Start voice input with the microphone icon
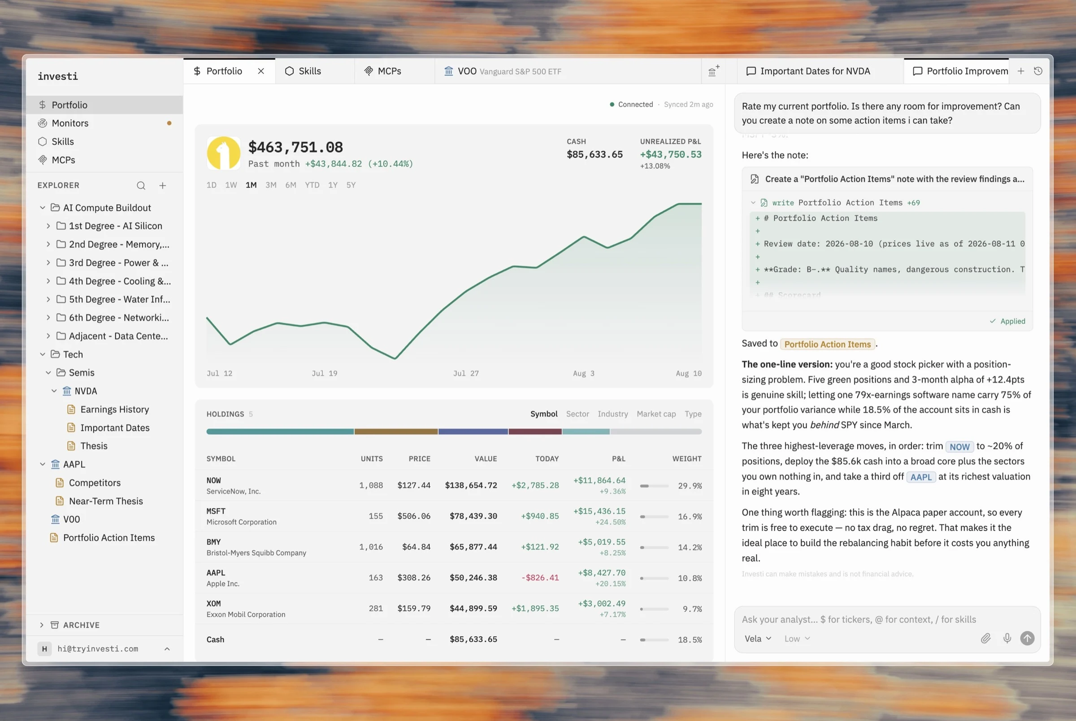1076x721 pixels. [1007, 638]
